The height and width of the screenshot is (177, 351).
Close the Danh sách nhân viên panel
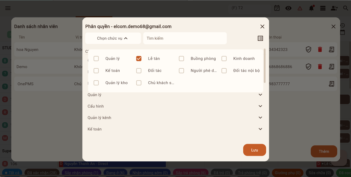coord(333,27)
